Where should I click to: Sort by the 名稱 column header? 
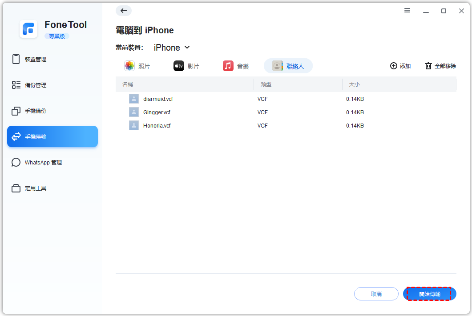[128, 84]
